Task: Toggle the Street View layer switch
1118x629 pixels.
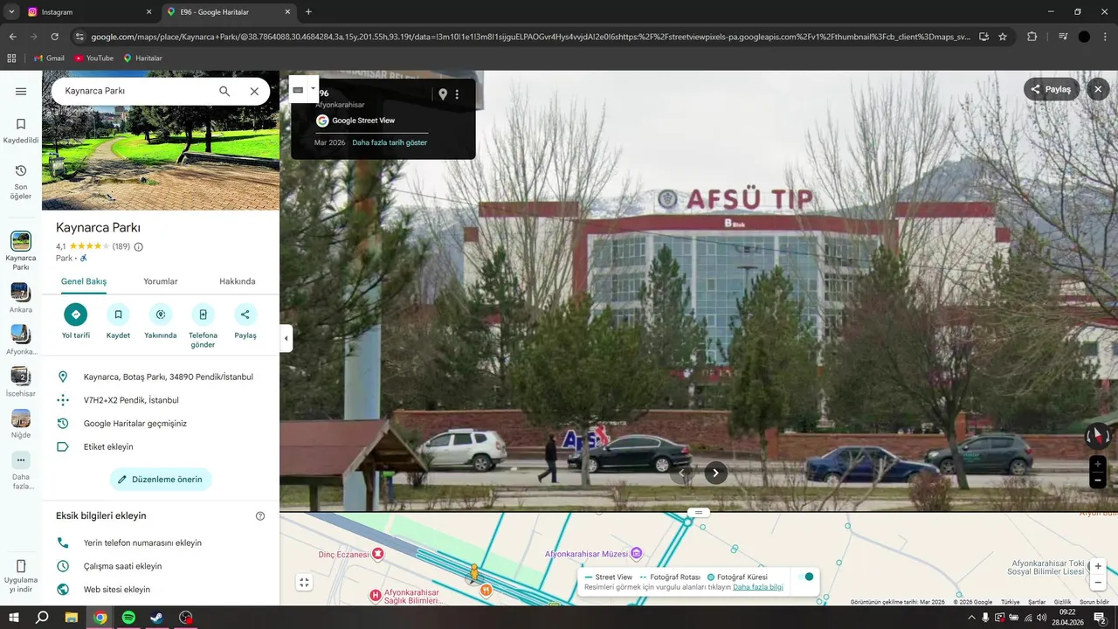Action: 806,577
